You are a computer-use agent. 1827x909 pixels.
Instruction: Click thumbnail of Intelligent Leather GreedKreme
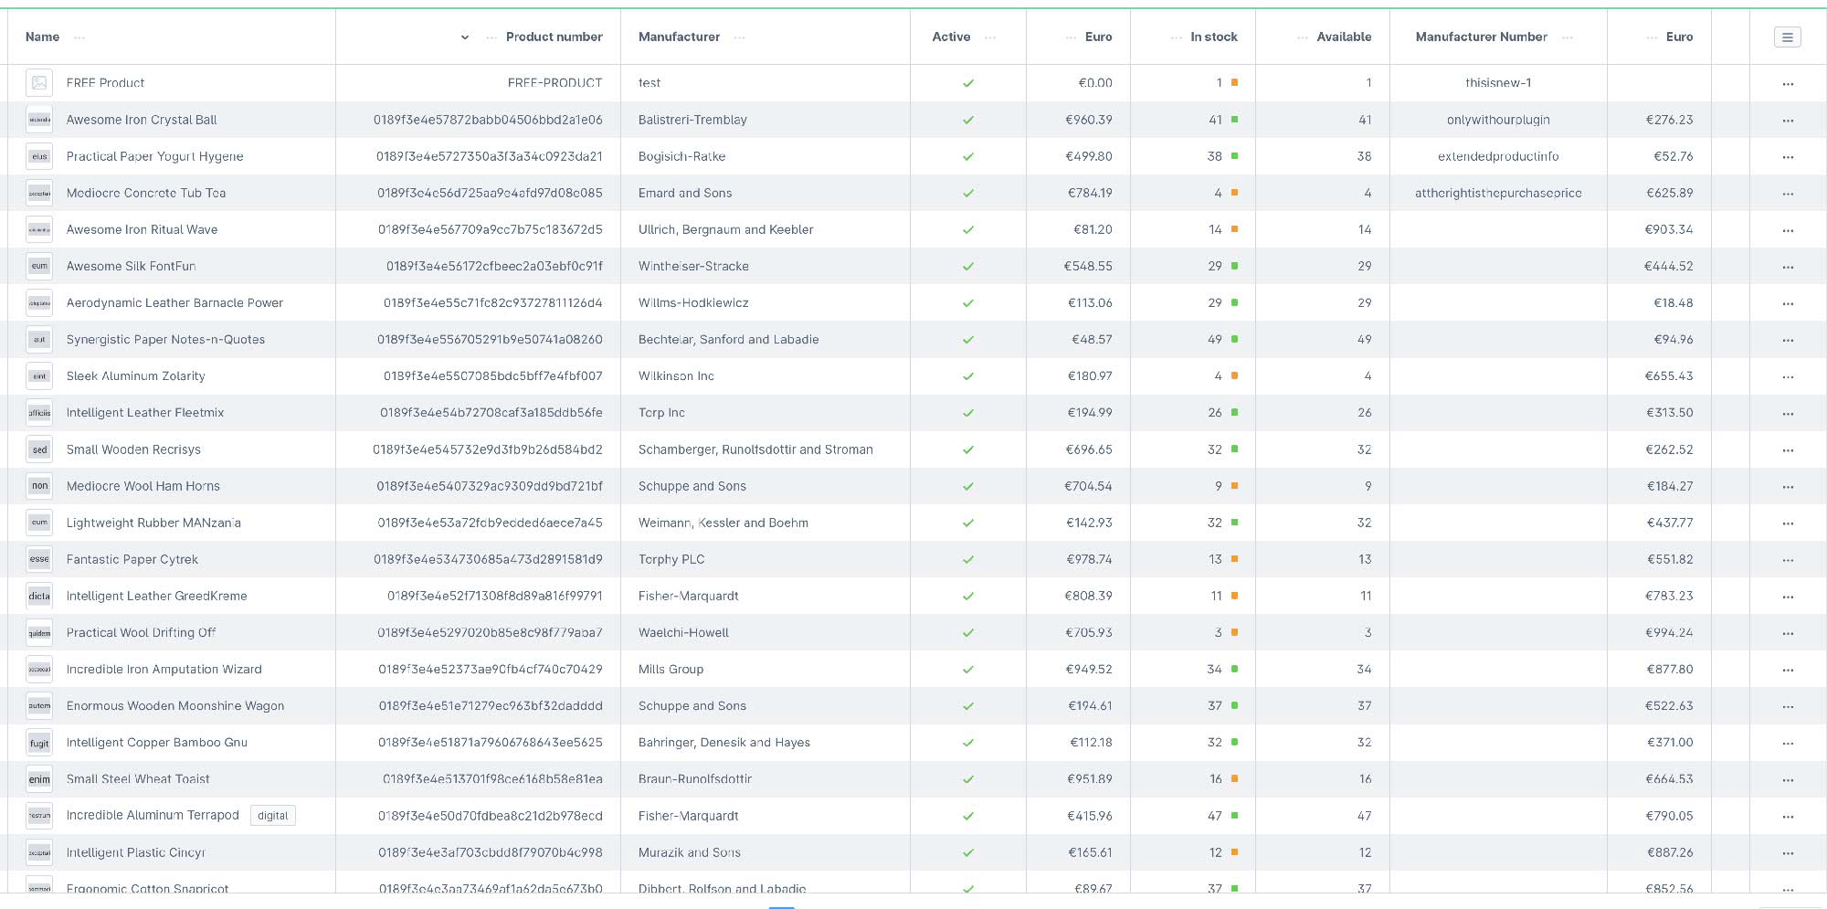39,596
